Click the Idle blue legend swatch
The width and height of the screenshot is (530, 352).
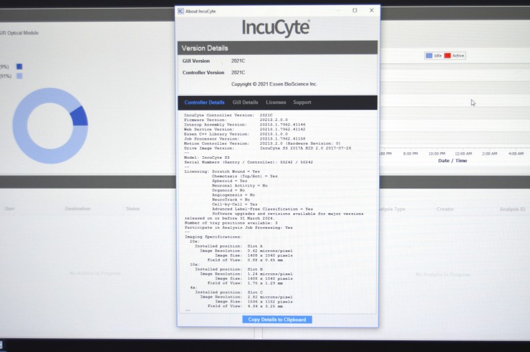(429, 56)
